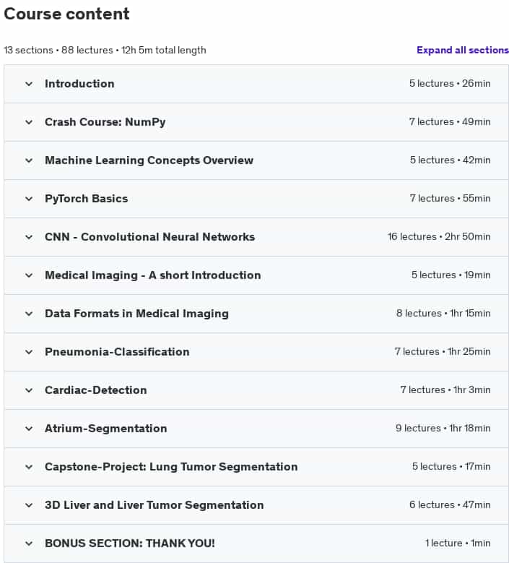
Task: Click the '8 lectures • 1hr 15min' text
Action: (x=443, y=313)
